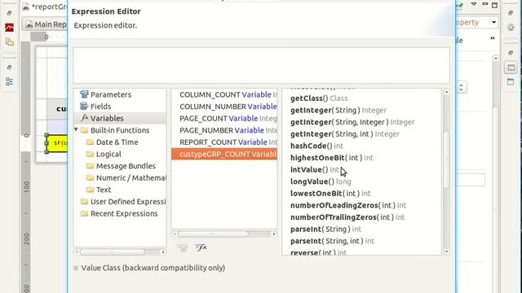Choose the hashCode() method

point(316,146)
